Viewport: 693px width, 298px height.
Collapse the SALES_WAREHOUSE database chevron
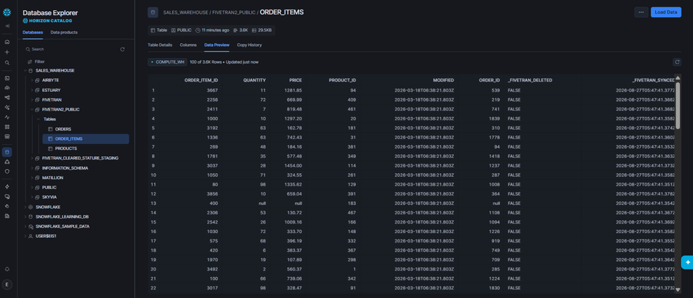coord(25,71)
